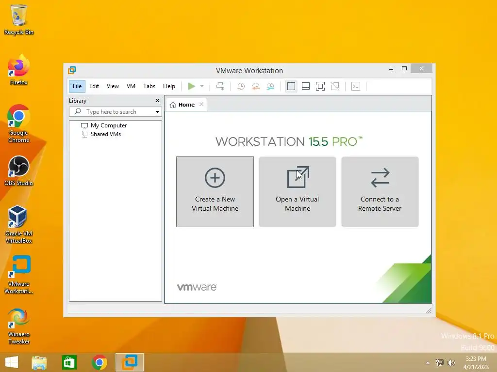Click the library search input field
The width and height of the screenshot is (497, 372).
click(116, 112)
